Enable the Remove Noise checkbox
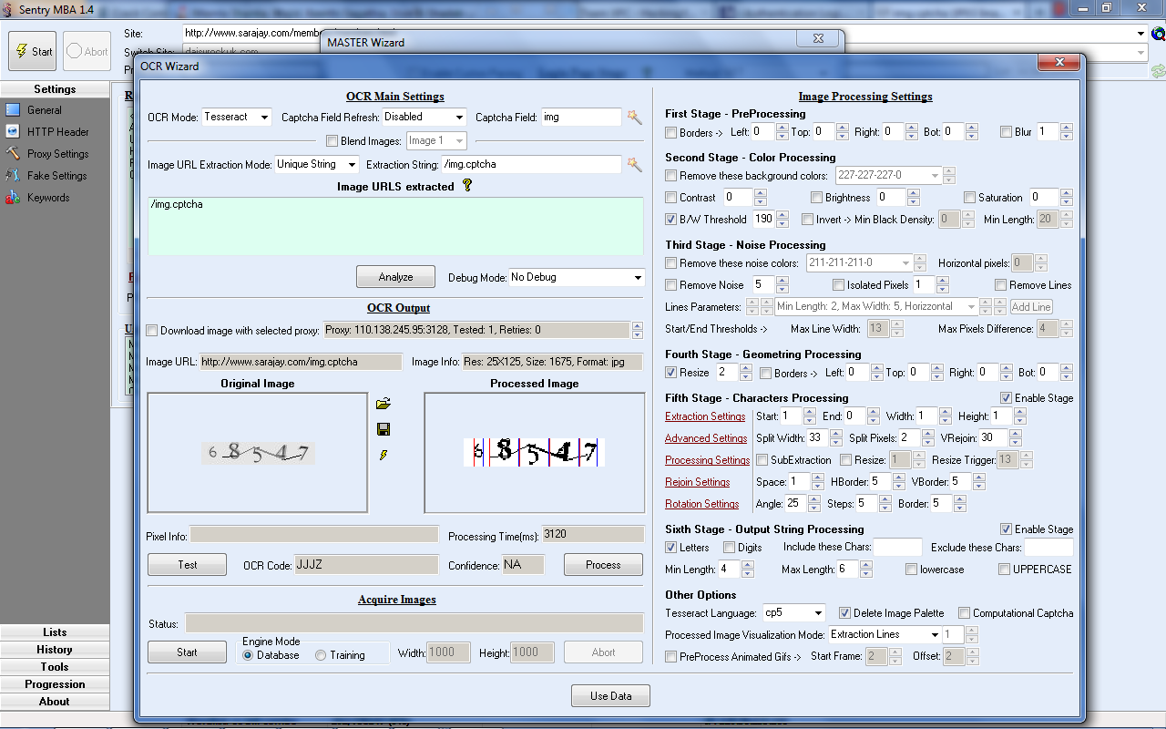The width and height of the screenshot is (1166, 729). coord(671,285)
